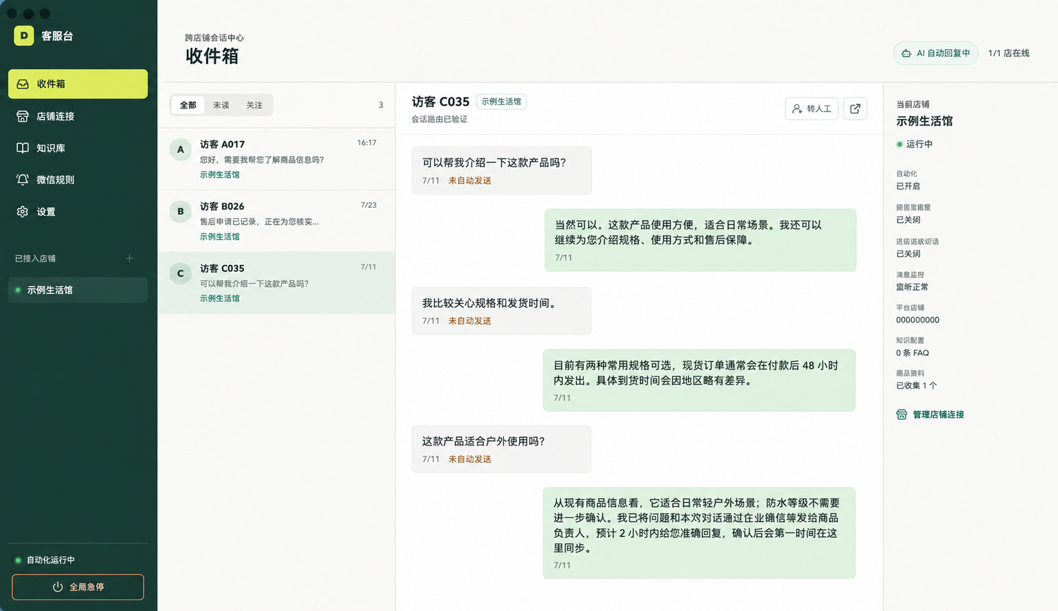1058x611 pixels.
Task: Click the D logo of 客服台
Action: click(24, 36)
